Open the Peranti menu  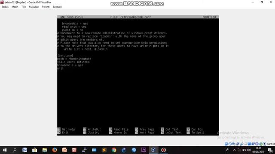pyautogui.click(x=46, y=7)
